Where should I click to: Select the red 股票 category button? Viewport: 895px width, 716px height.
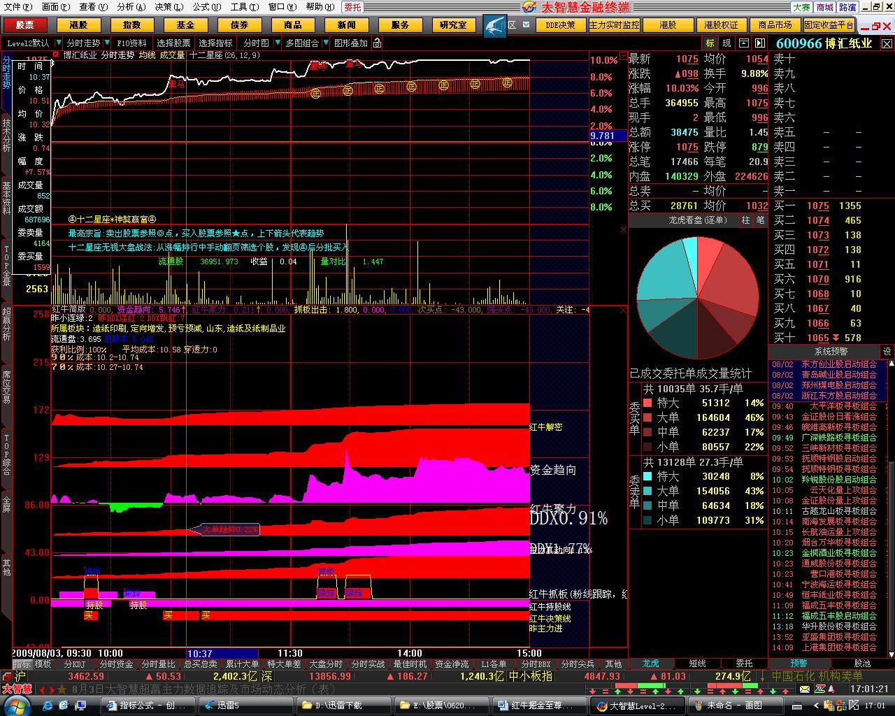point(25,24)
